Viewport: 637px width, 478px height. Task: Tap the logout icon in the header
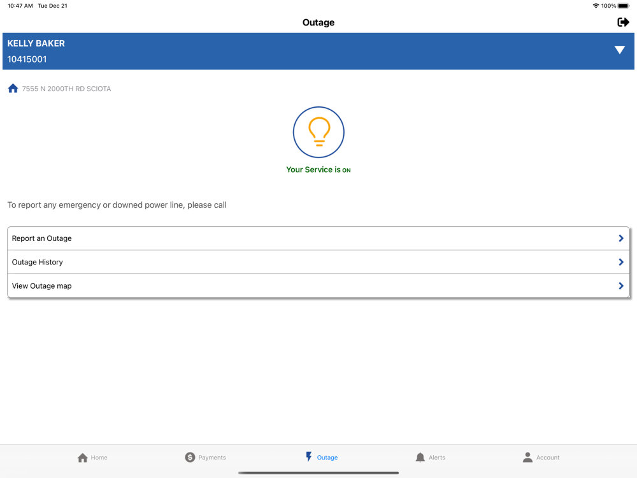click(x=623, y=22)
